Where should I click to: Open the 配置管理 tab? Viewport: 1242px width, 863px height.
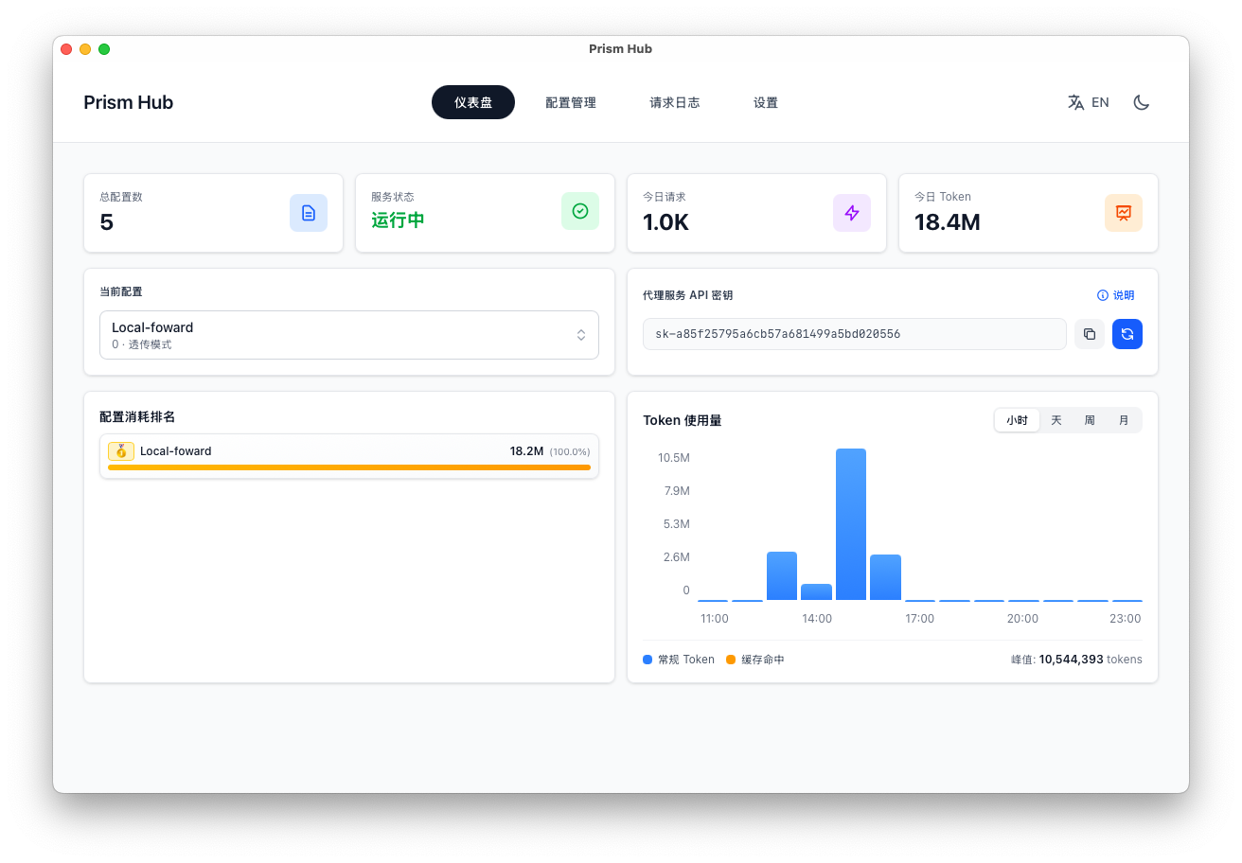[x=571, y=102]
